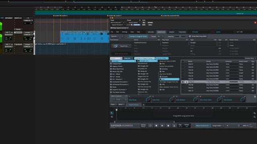Click the fourth macro control knob

(219, 100)
